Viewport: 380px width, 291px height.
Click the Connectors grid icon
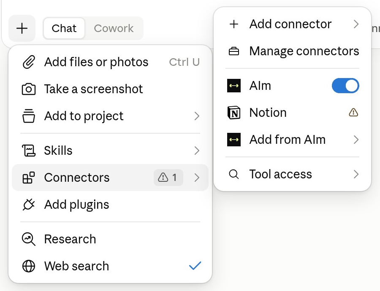tap(29, 178)
